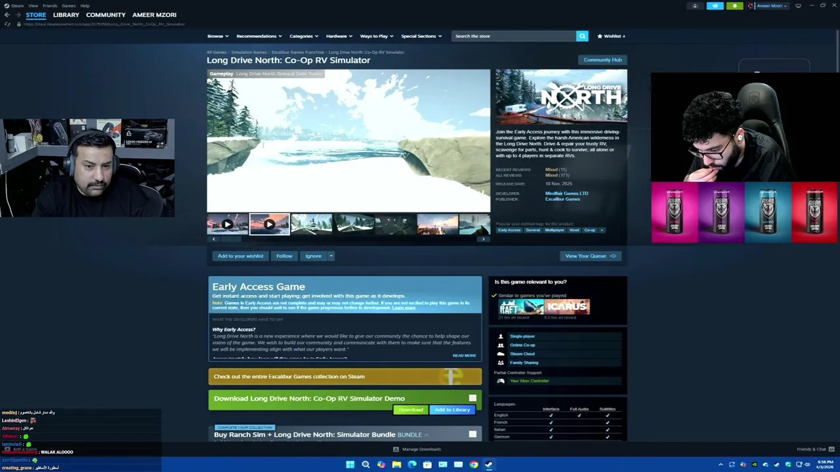Click the Early Access tag
The width and height of the screenshot is (840, 472).
click(x=509, y=230)
